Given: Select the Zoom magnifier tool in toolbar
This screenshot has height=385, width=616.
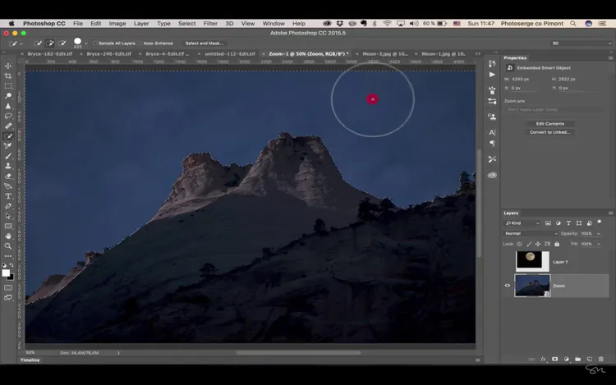Looking at the screenshot, I should (x=8, y=246).
